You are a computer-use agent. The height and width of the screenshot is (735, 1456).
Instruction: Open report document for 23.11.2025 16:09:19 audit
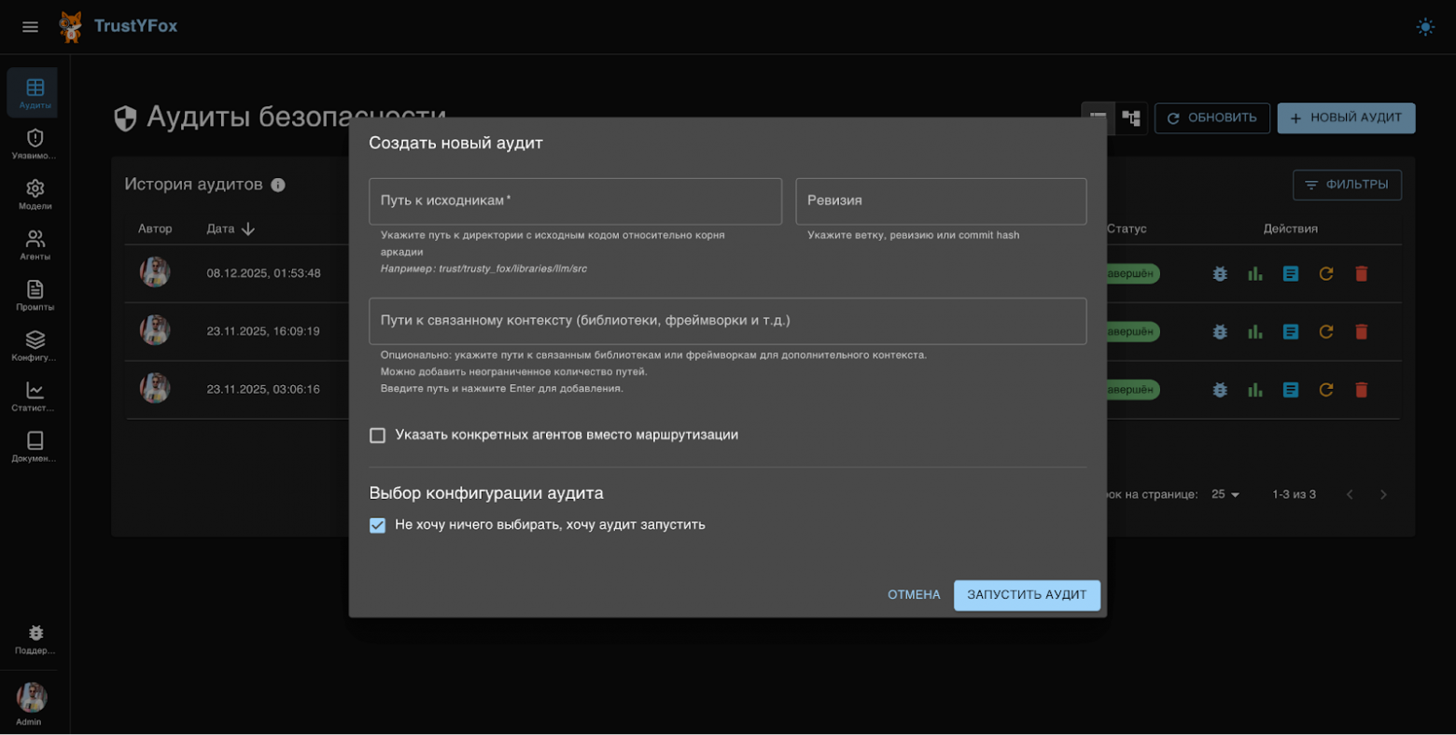click(x=1291, y=331)
